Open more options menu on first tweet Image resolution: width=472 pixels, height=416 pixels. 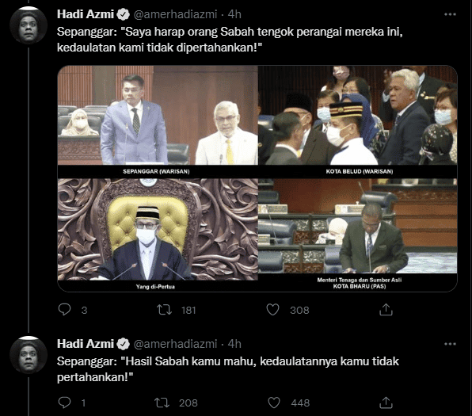click(x=450, y=14)
